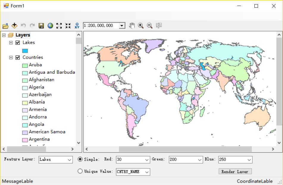Click the Lakes blue color swatch

[x=25, y=51]
